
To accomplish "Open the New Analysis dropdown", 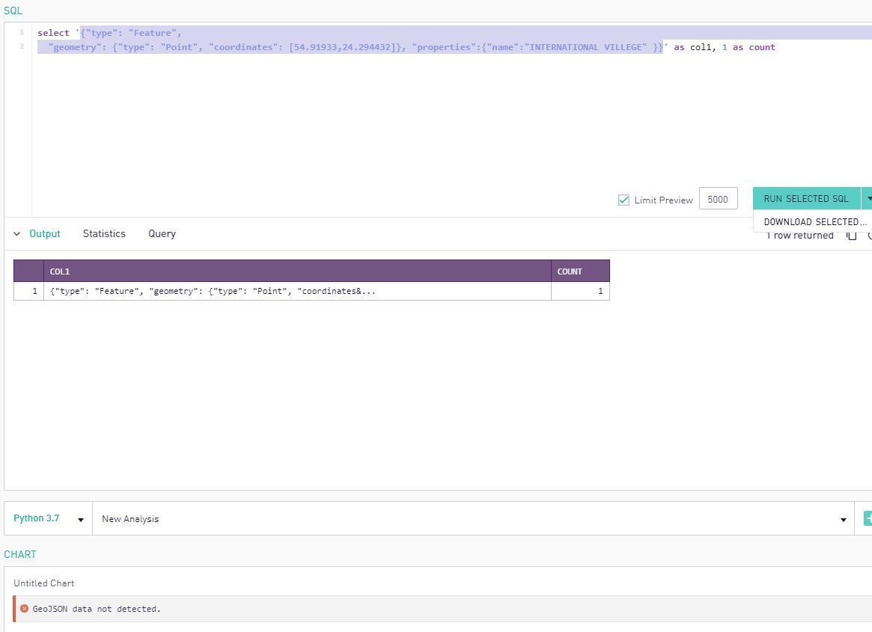I will point(473,518).
